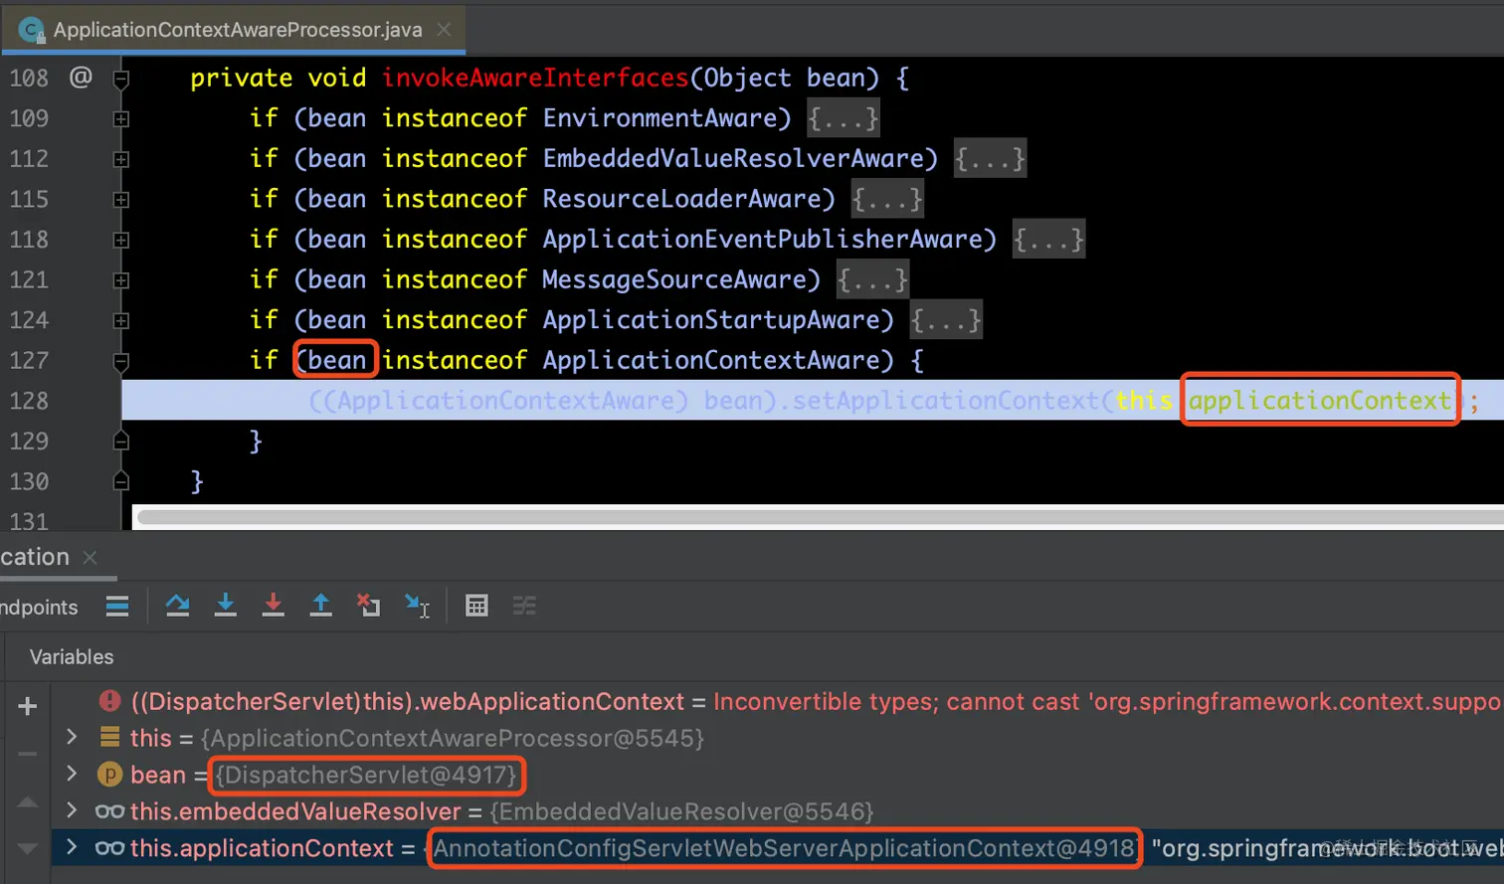Screen dimensions: 1504x884
Task: Click the {...} placeholder after ApplicationStartupAware
Action: (x=946, y=320)
